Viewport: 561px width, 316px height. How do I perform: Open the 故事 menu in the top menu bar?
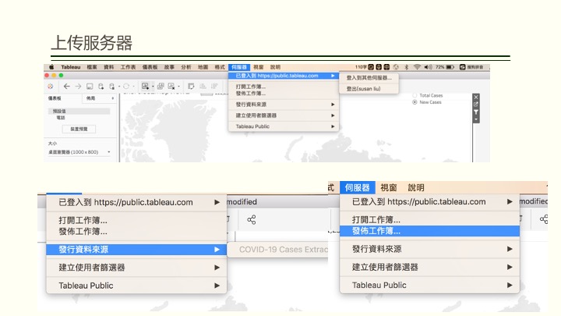169,67
